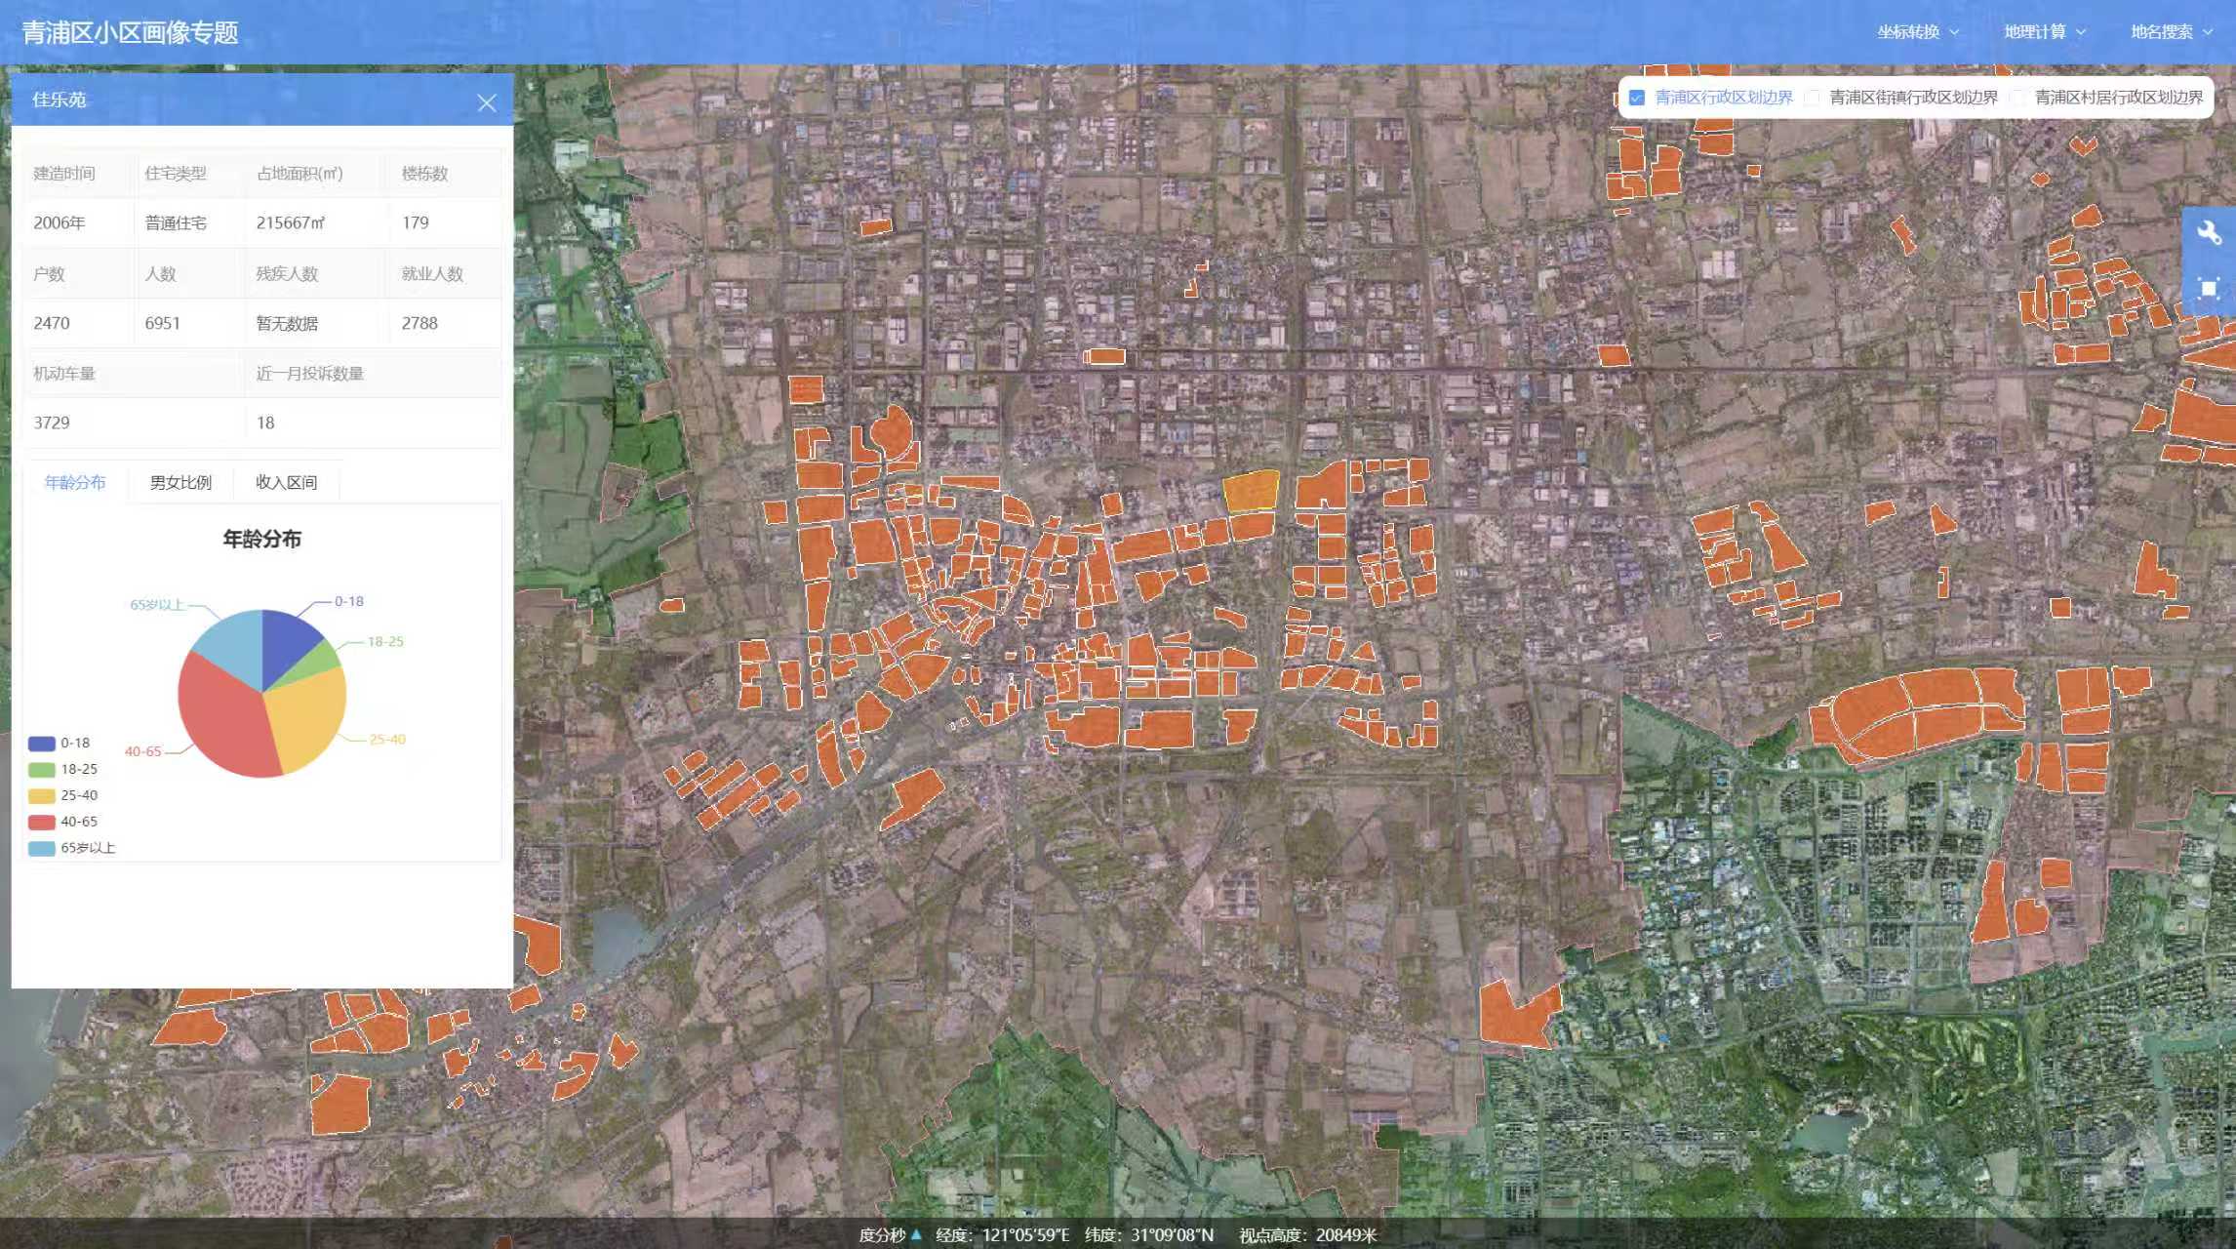2236x1249 pixels.
Task: Close the 佳乐苑 info panel
Action: [x=487, y=102]
